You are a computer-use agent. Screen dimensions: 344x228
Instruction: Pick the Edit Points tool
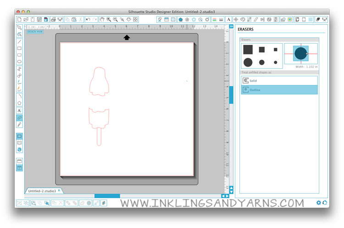click(x=19, y=34)
